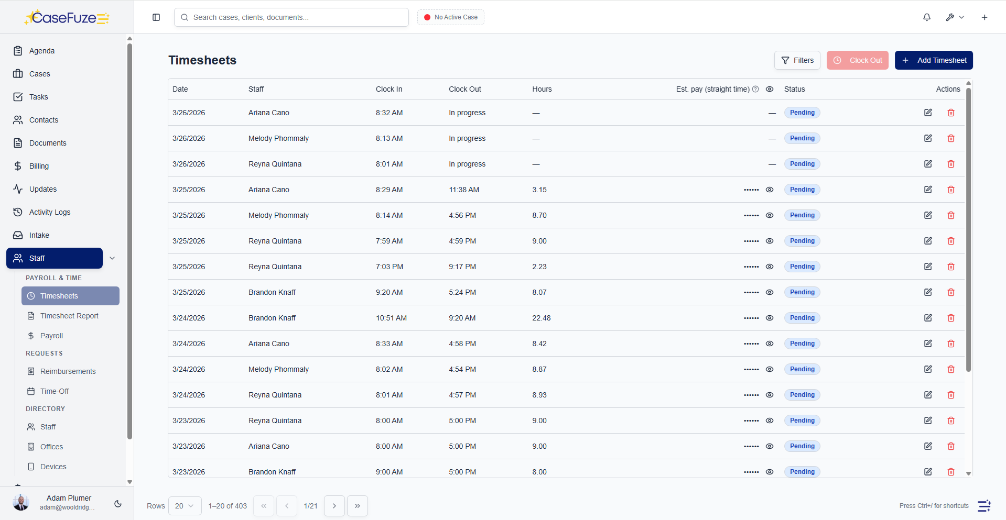Navigate to Time-Off under Requests

click(54, 391)
